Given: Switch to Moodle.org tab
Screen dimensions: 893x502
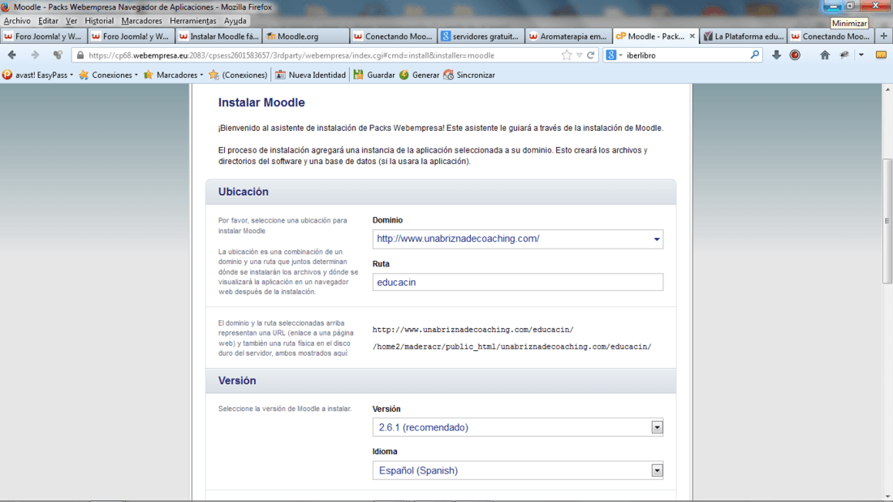Looking at the screenshot, I should [306, 36].
